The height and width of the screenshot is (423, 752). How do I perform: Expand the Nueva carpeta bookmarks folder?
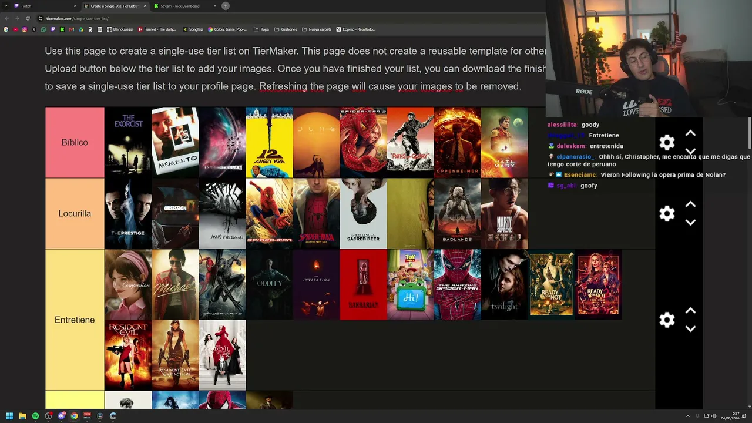coord(317,29)
